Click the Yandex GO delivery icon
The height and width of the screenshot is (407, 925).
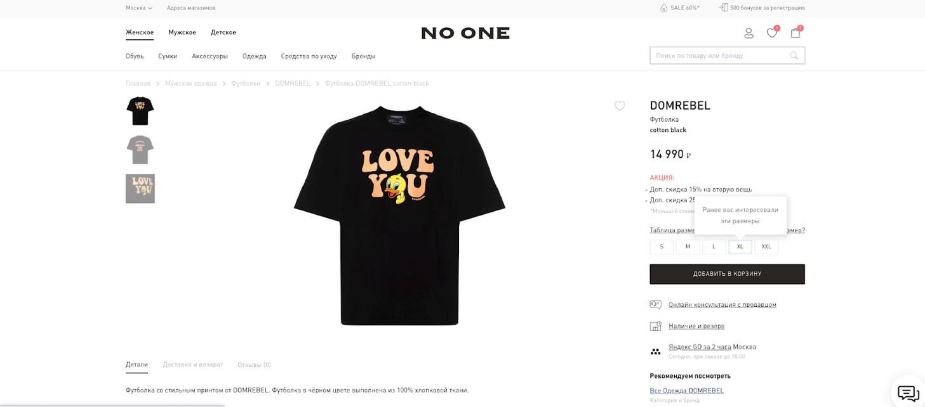pos(655,351)
